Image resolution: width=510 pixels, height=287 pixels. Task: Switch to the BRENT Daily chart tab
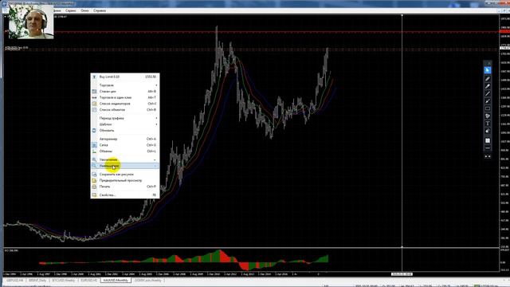click(37, 280)
